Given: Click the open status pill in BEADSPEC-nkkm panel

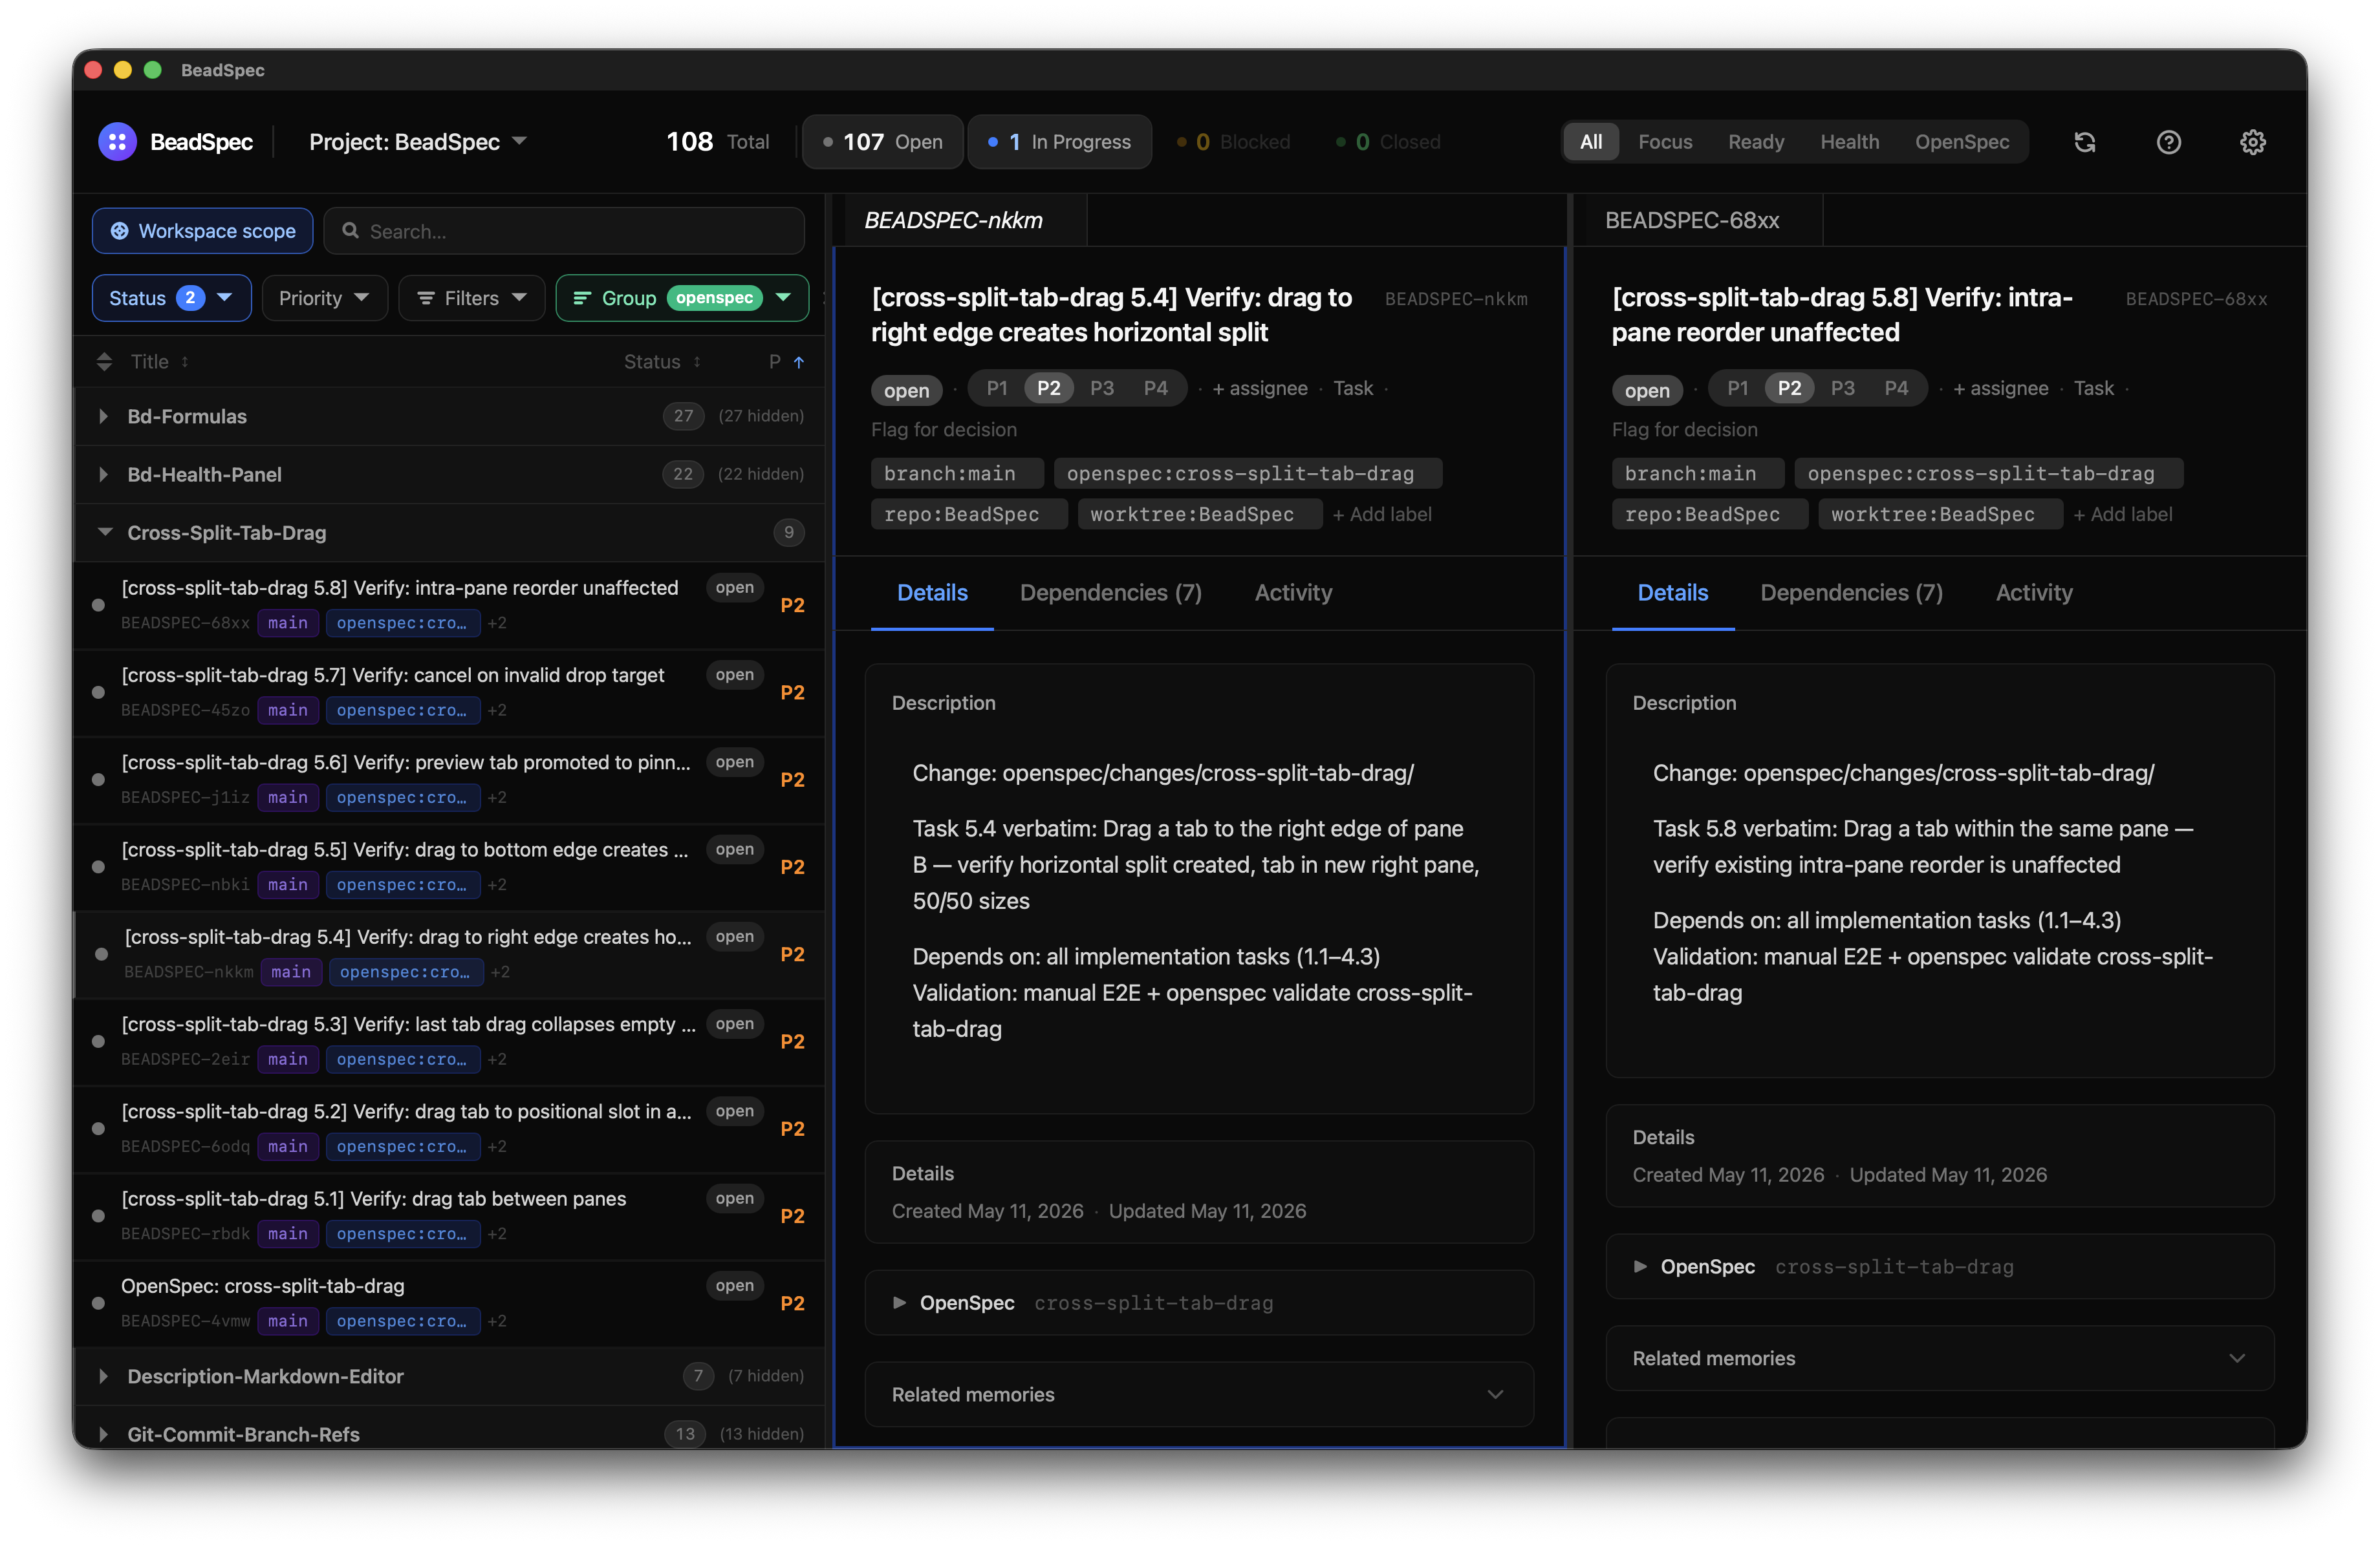Looking at the screenshot, I should [x=906, y=390].
